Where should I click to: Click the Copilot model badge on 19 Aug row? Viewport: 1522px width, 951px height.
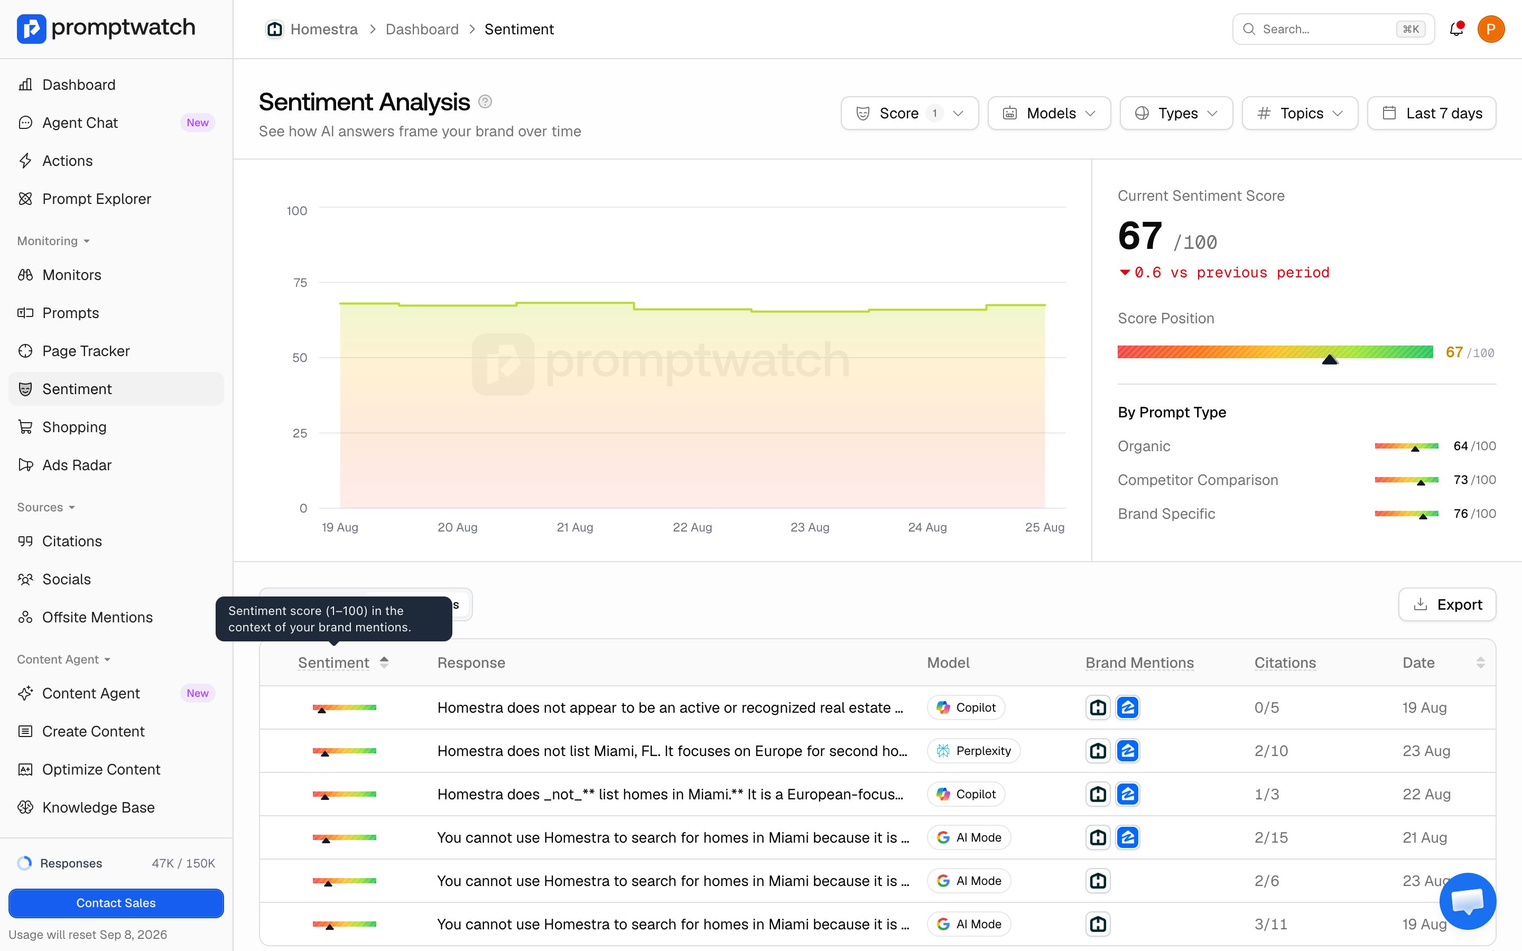click(x=966, y=707)
